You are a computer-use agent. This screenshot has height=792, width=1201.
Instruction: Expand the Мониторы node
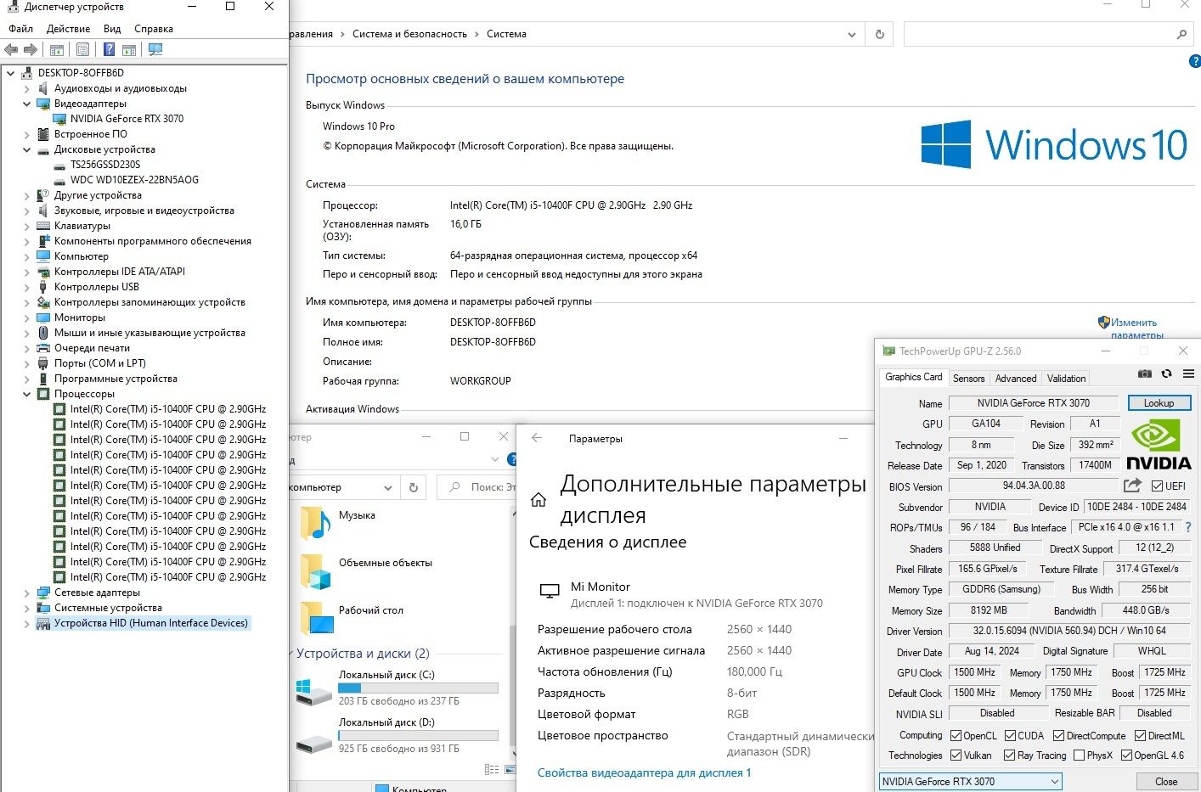coord(26,317)
